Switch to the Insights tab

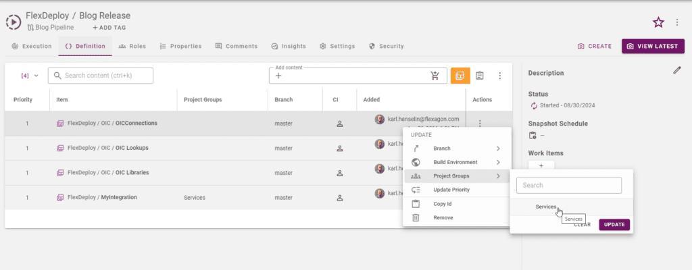click(x=288, y=46)
